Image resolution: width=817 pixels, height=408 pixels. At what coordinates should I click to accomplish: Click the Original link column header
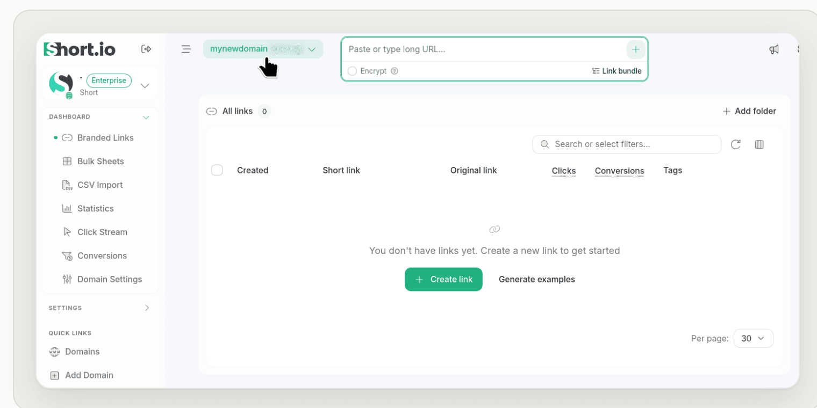pyautogui.click(x=474, y=170)
